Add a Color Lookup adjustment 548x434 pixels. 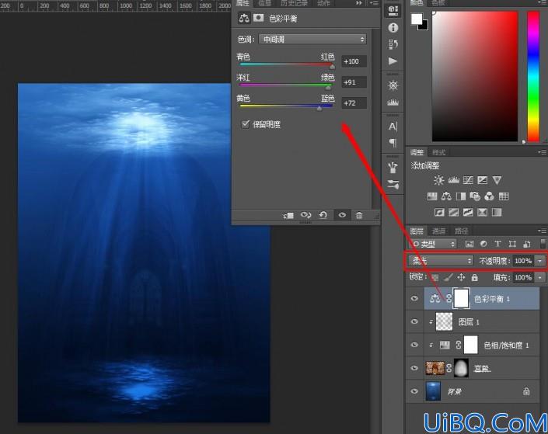tap(504, 196)
